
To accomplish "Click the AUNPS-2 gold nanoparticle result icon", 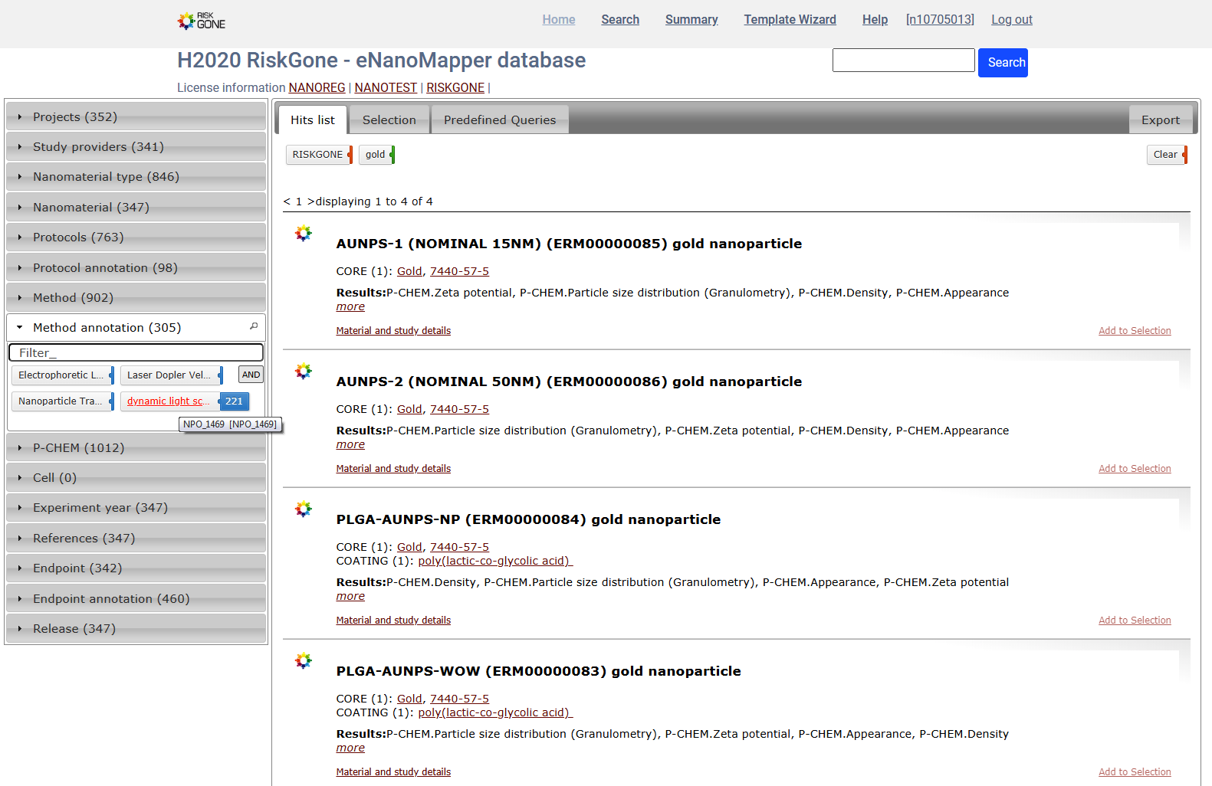I will click(304, 372).
